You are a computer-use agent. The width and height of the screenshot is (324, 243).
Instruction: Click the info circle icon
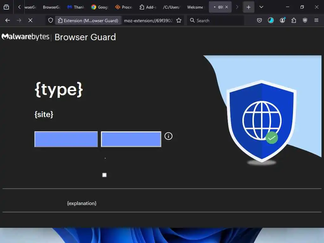tap(168, 136)
